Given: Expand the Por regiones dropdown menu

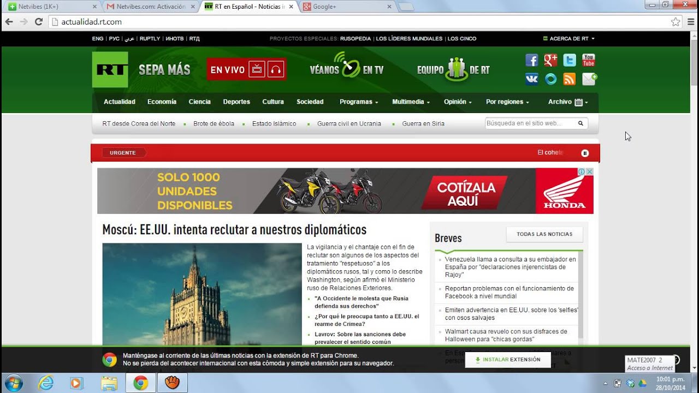Looking at the screenshot, I should tap(507, 102).
